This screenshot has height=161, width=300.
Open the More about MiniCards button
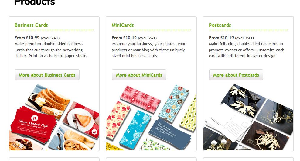(139, 75)
